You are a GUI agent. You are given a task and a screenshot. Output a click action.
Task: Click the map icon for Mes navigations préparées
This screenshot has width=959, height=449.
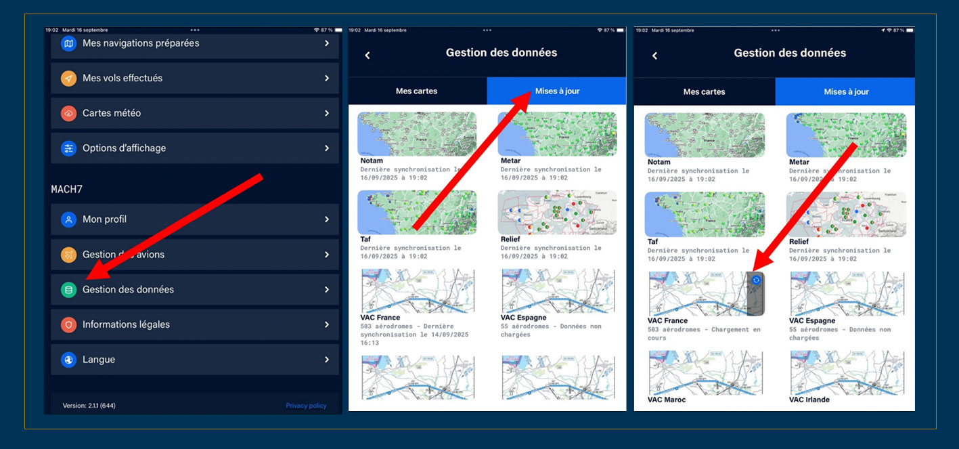68,43
